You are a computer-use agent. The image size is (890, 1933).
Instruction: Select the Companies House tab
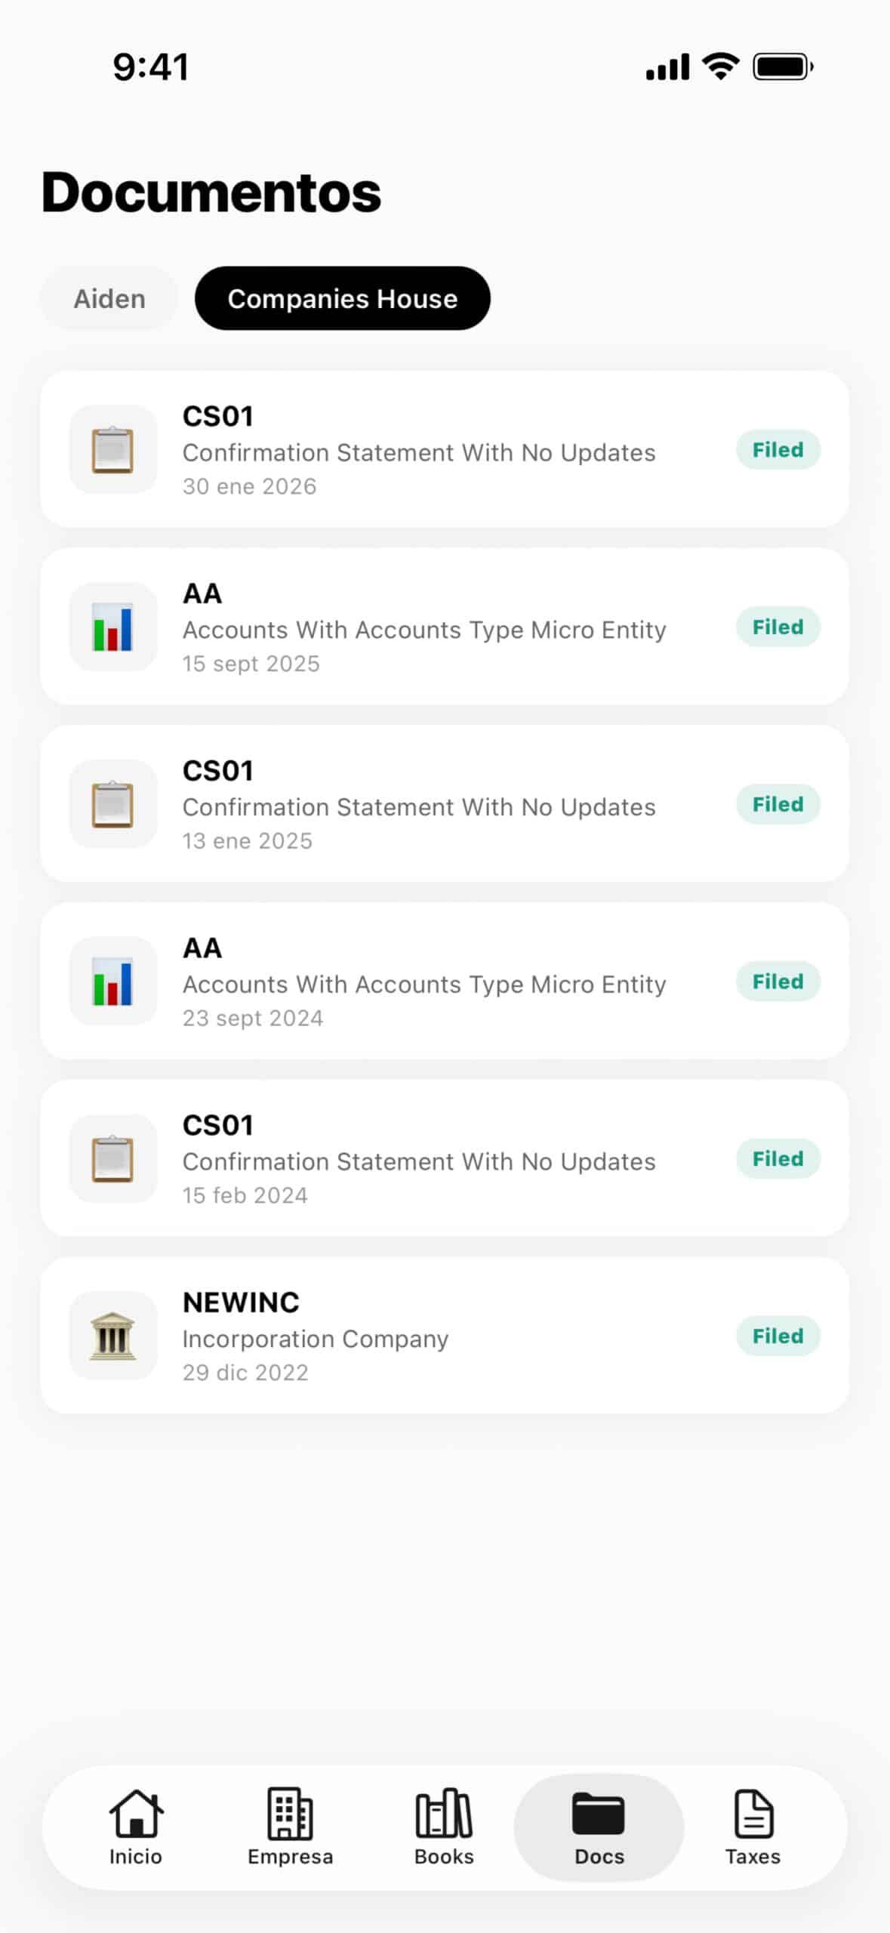point(342,299)
